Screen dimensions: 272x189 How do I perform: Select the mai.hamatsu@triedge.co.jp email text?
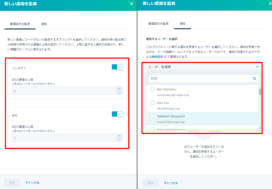tap(173, 95)
